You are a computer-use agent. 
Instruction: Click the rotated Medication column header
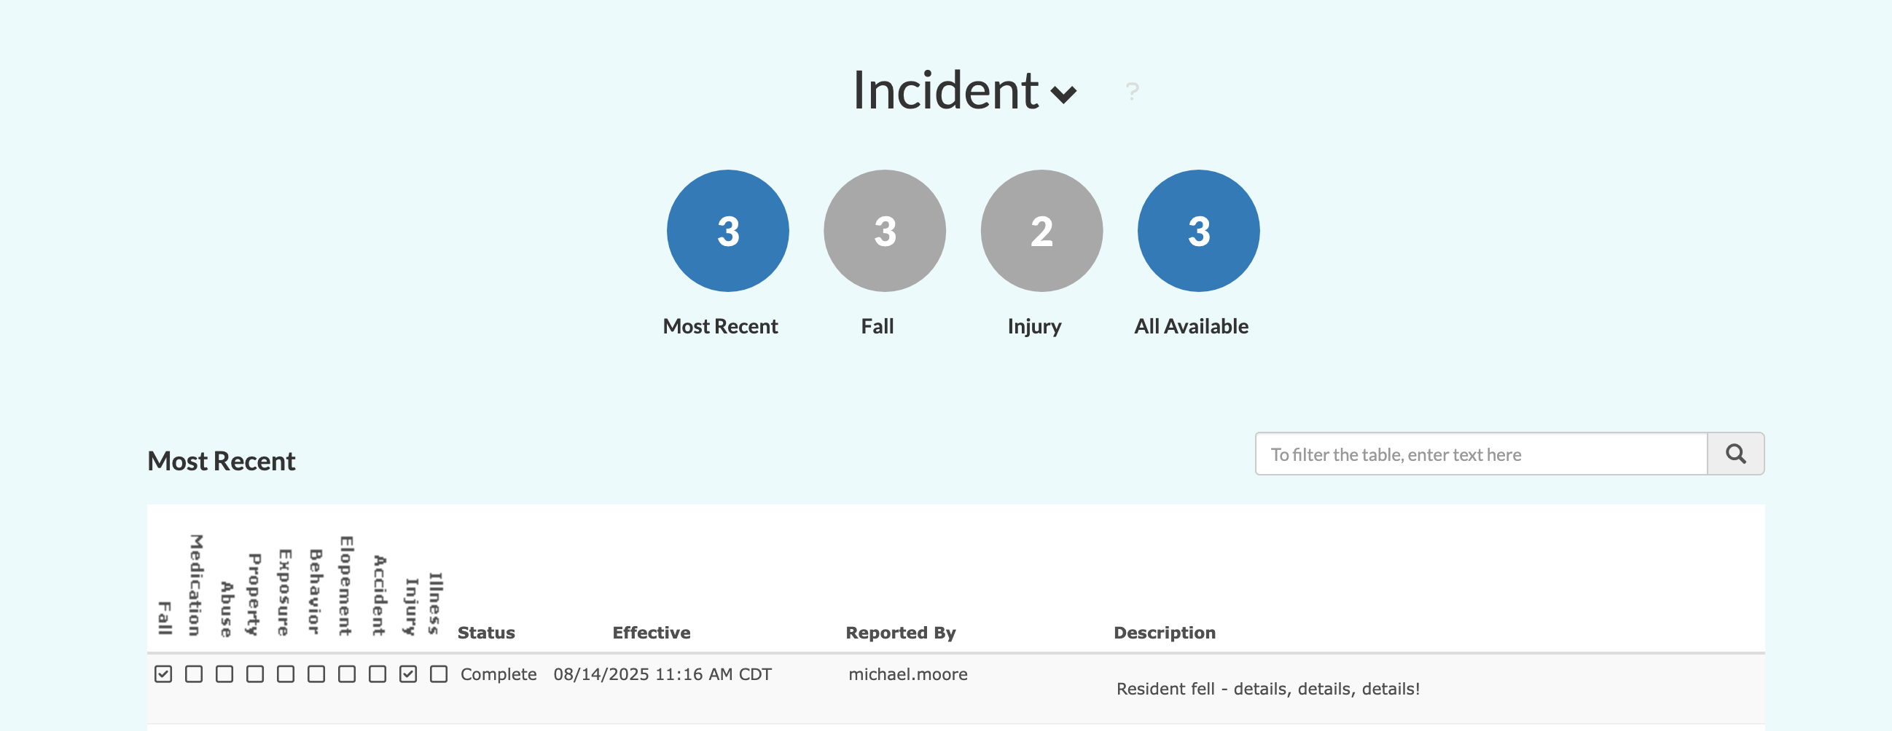click(x=195, y=585)
